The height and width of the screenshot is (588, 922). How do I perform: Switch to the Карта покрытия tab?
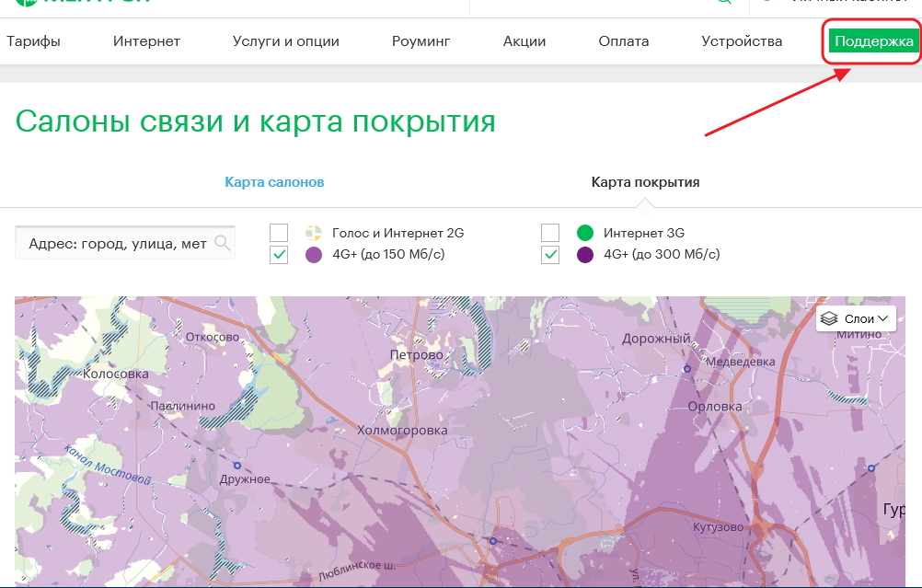tap(644, 182)
